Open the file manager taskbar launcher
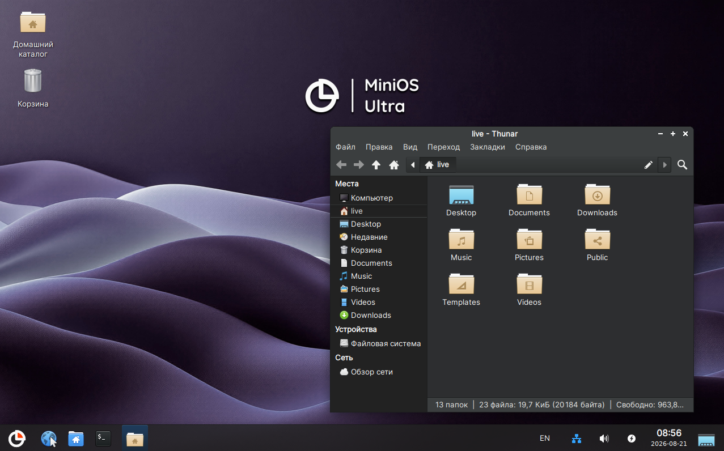 pos(76,439)
